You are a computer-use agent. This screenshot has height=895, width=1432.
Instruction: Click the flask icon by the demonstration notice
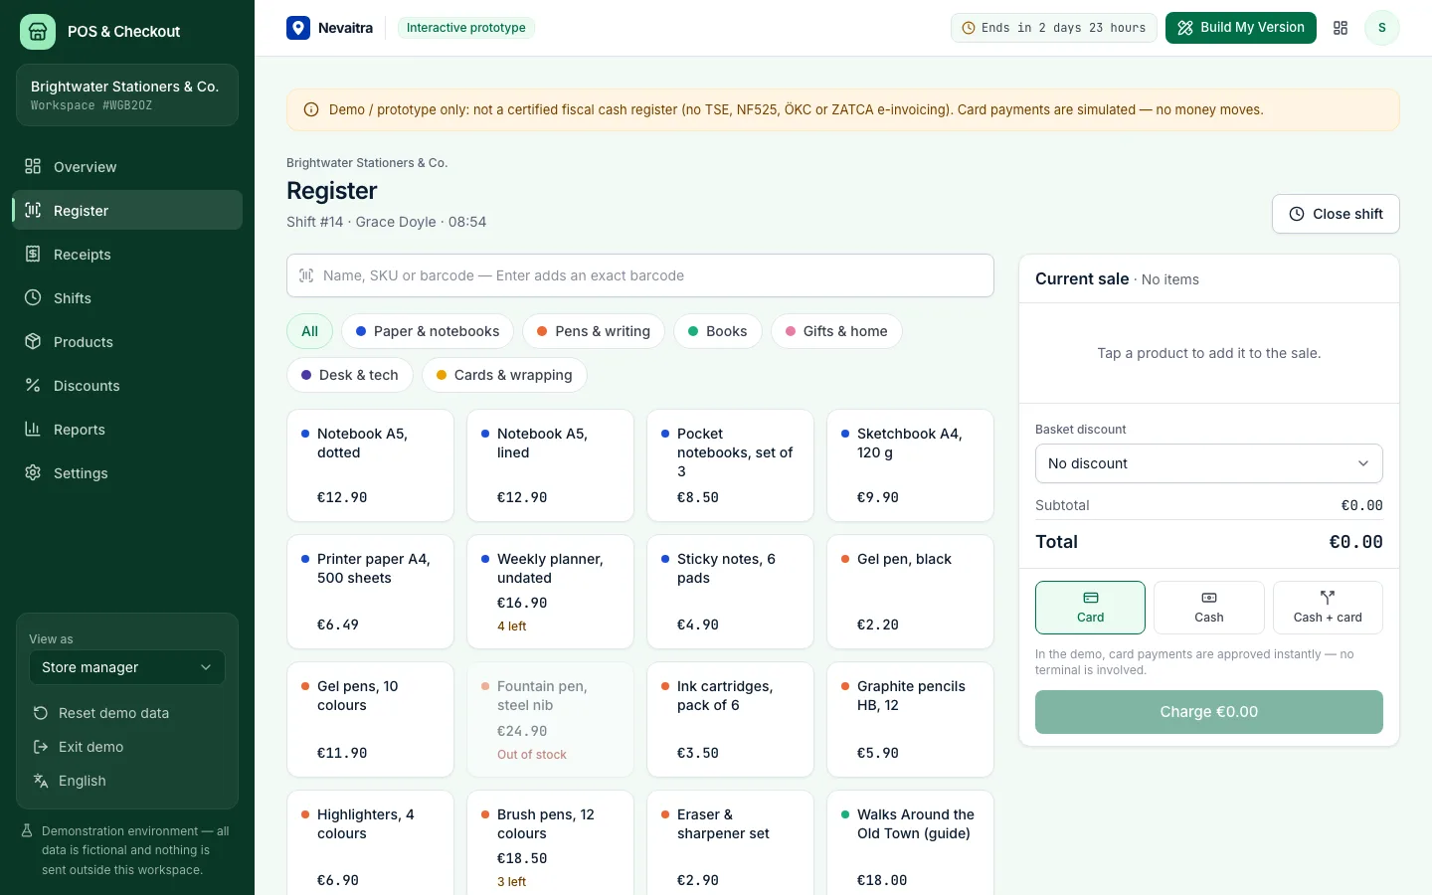coord(28,830)
